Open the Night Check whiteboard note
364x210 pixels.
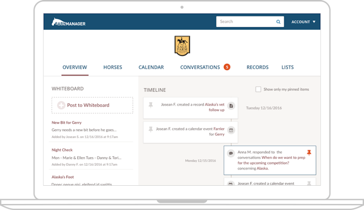[62, 150]
